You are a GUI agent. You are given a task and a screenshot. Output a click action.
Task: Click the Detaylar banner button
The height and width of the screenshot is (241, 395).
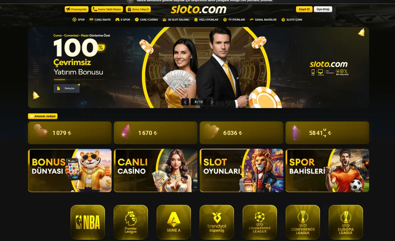point(66,88)
